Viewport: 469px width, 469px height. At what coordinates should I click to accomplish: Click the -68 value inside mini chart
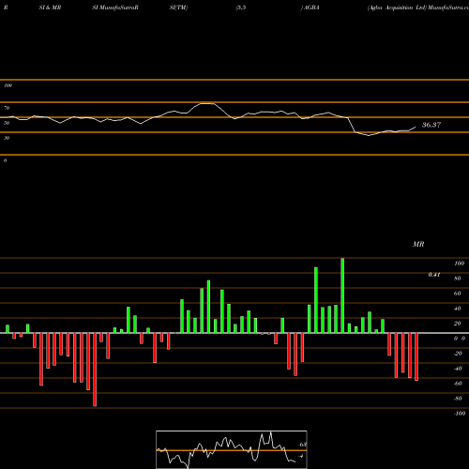pos(302,445)
